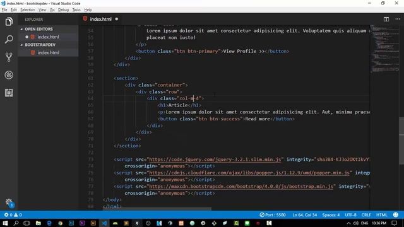
Task: Open the Source Control view
Action: point(9,57)
